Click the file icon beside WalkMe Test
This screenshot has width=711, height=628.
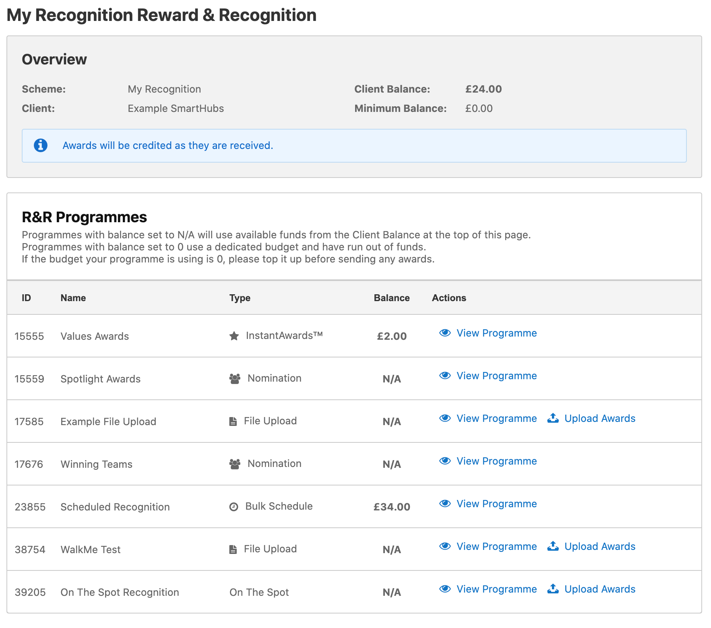233,548
